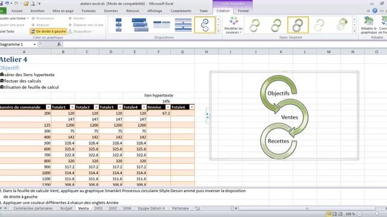Image resolution: width=387 pixels, height=217 pixels.
Task: Click the Open folder icon in quick access toolbar
Action: (x=26, y=4)
